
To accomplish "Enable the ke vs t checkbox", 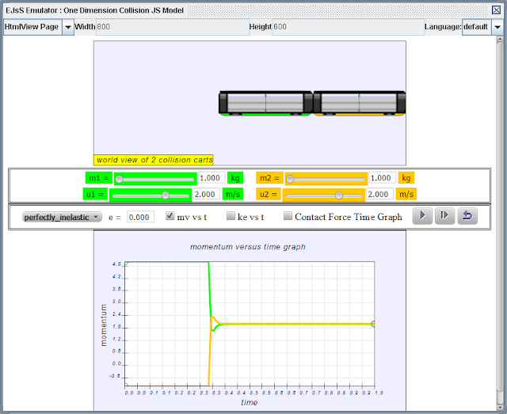I will [231, 216].
